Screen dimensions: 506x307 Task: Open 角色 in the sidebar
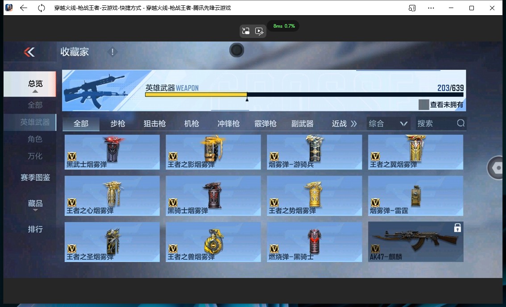click(35, 139)
